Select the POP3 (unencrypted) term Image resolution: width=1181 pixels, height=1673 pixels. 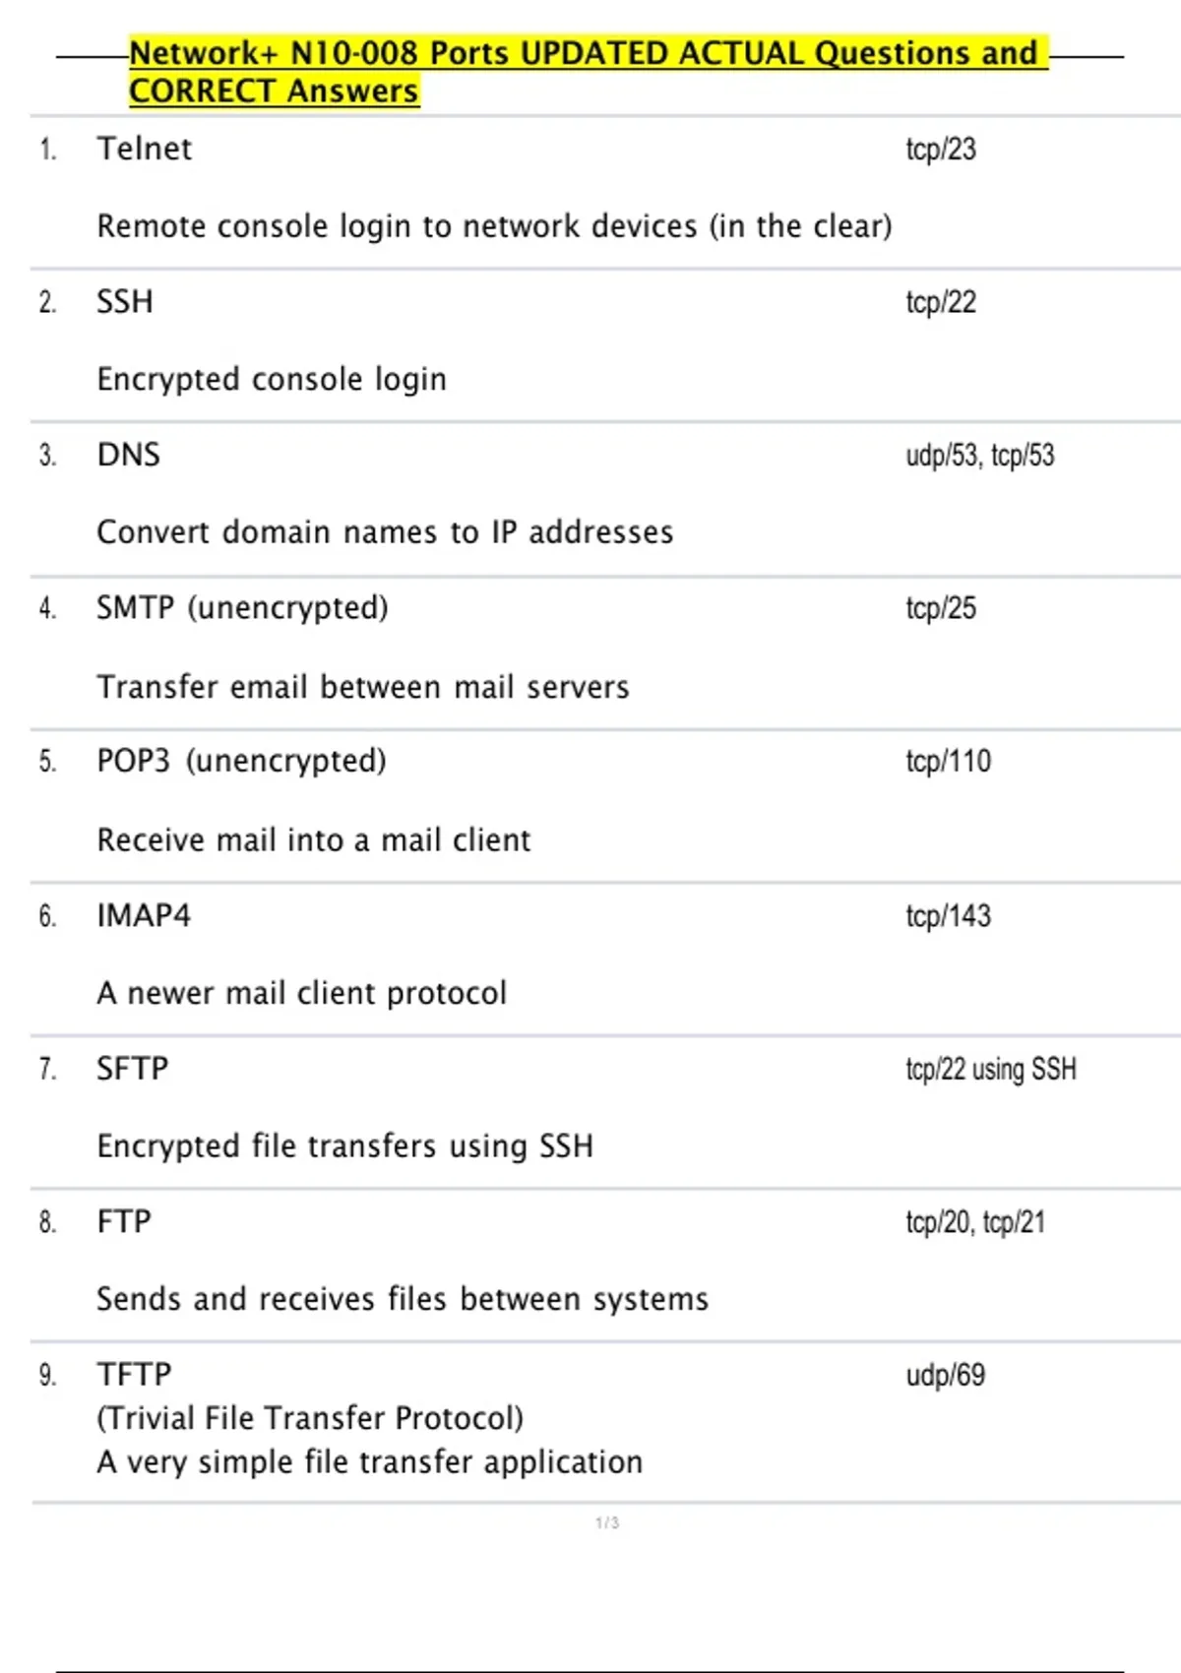coord(241,761)
